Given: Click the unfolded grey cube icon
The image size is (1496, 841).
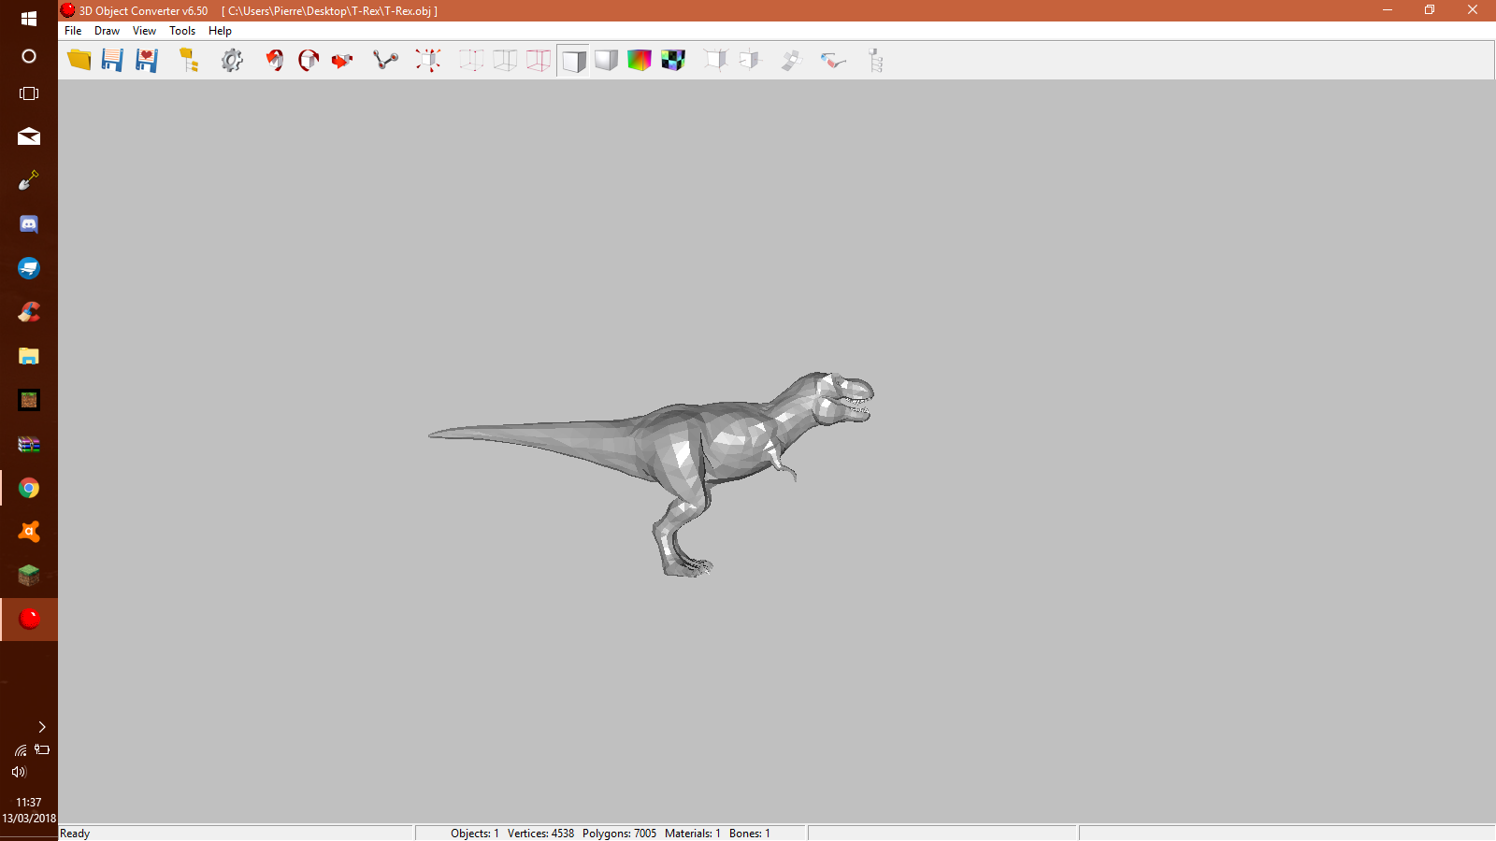Looking at the screenshot, I should point(792,61).
